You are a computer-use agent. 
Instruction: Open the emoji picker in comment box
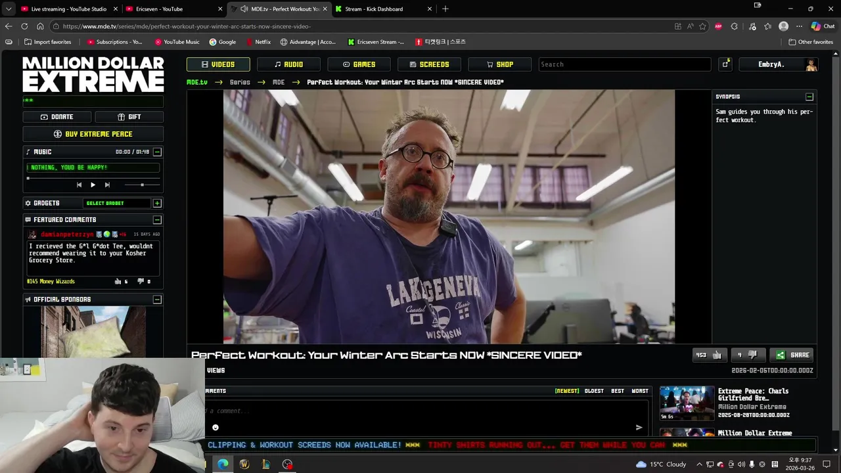215,428
